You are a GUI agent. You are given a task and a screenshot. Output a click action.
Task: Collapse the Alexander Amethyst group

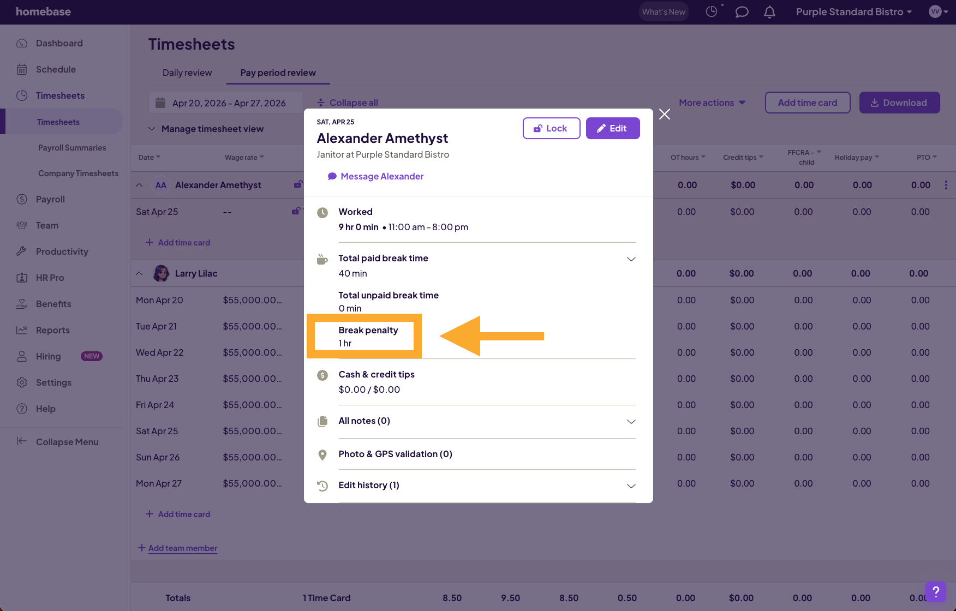click(140, 185)
